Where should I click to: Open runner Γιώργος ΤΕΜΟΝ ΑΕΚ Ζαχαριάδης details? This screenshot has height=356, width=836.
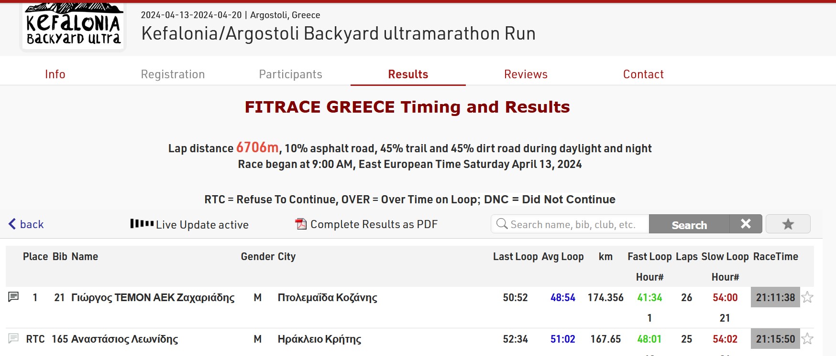pos(153,298)
